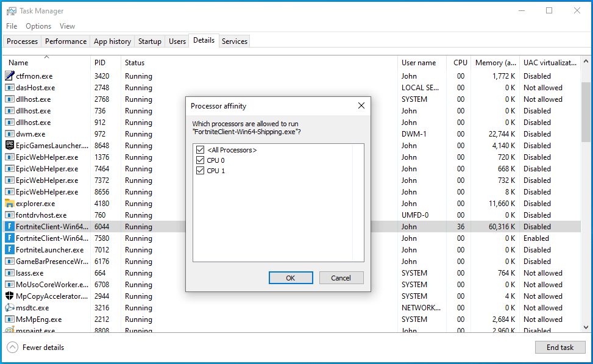Click the Fortnite icon for PID 6044

[x=10, y=227]
